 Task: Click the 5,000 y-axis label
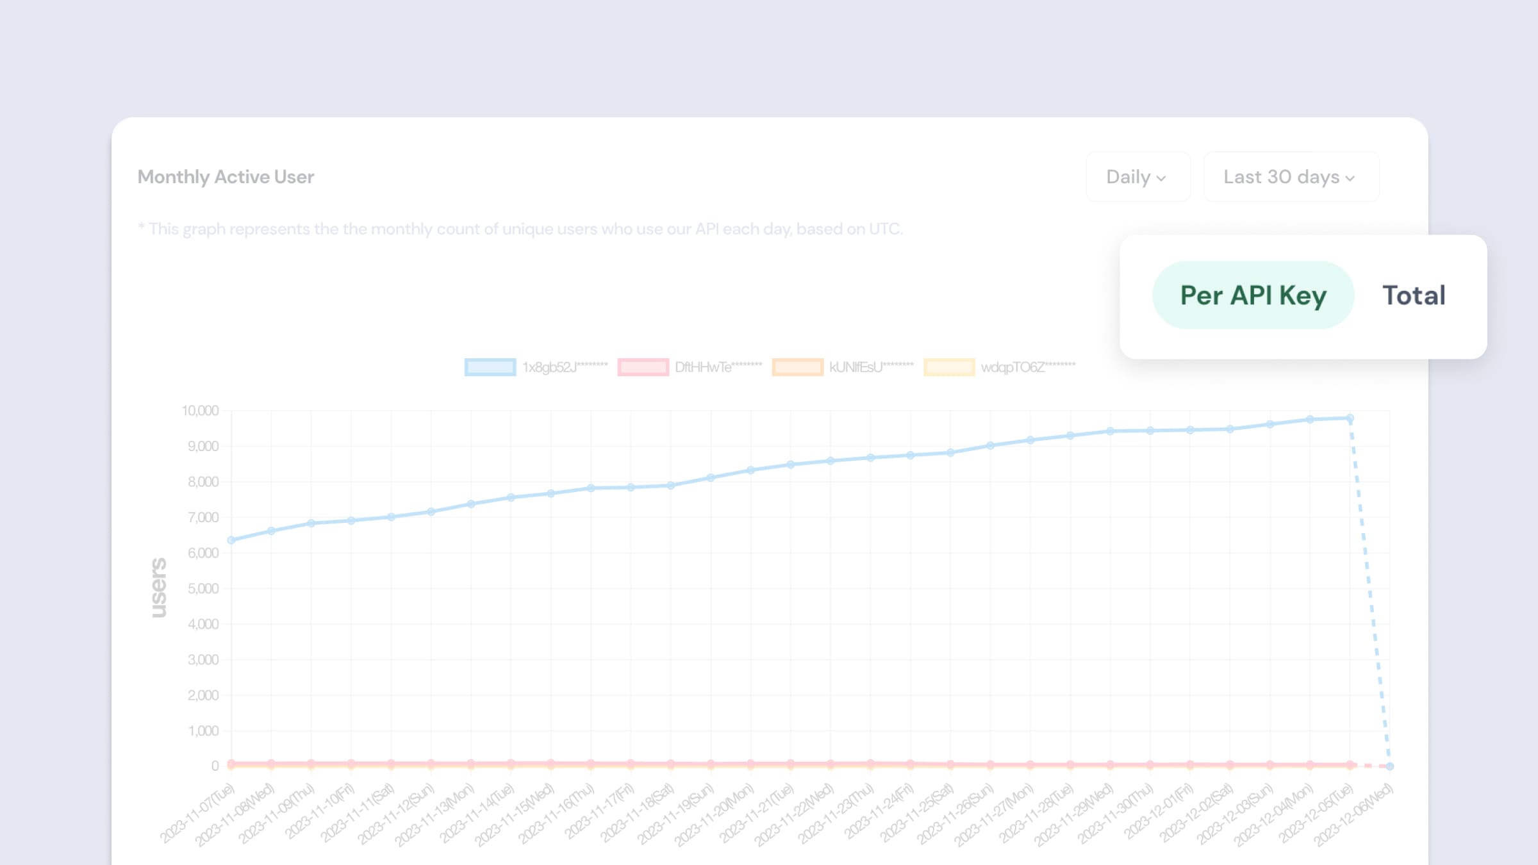coord(203,589)
